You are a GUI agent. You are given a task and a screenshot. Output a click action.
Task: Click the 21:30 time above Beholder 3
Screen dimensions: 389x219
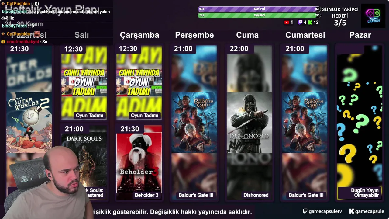click(130, 129)
